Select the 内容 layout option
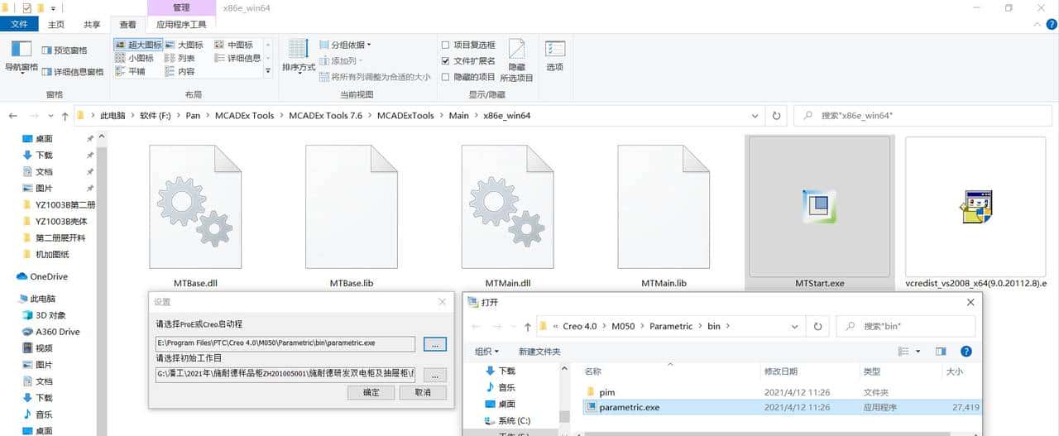Screen dimensions: 1059x436 point(180,71)
